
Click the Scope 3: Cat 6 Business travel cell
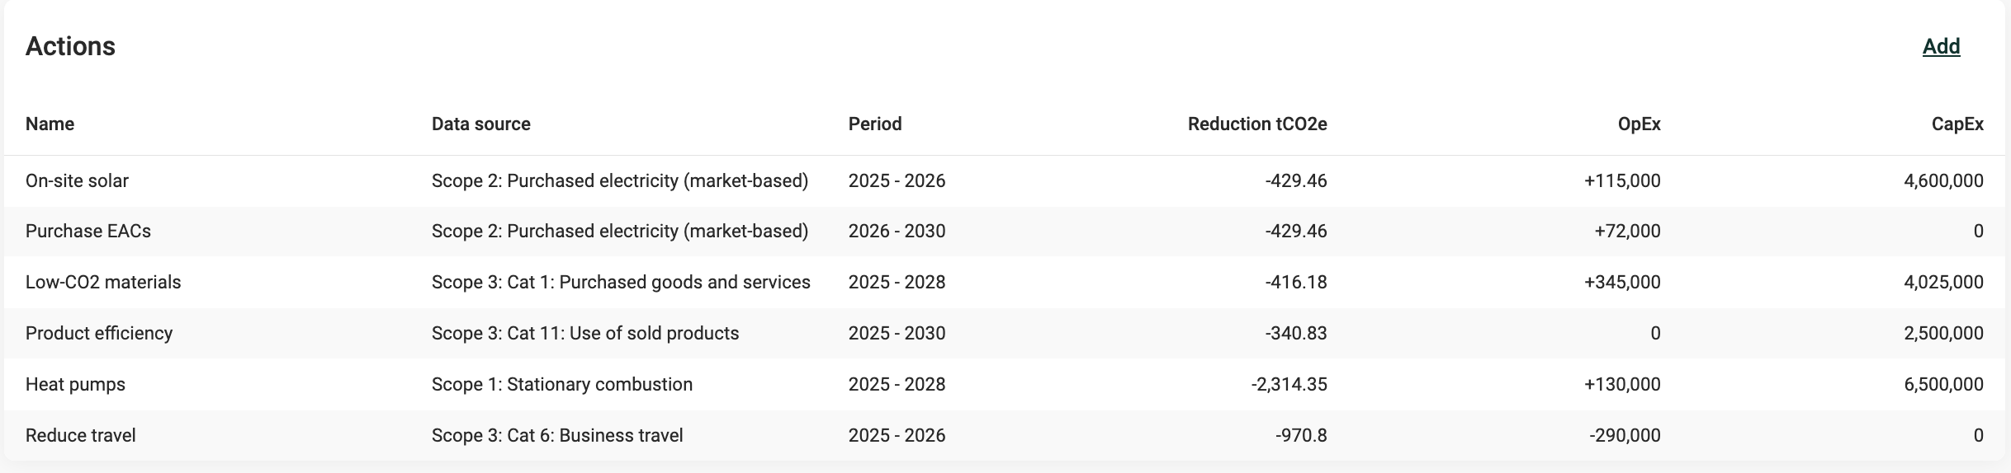pyautogui.click(x=557, y=435)
